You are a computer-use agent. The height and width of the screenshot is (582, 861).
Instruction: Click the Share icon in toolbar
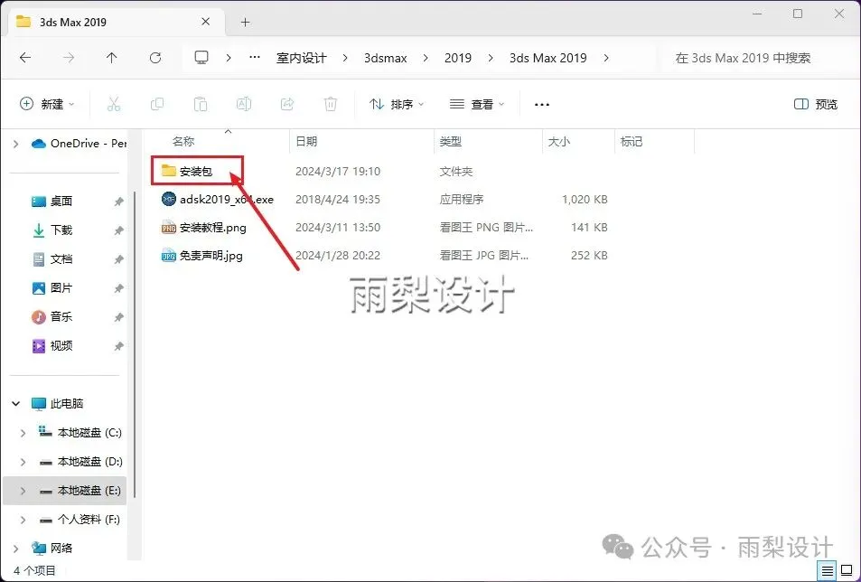pyautogui.click(x=287, y=104)
